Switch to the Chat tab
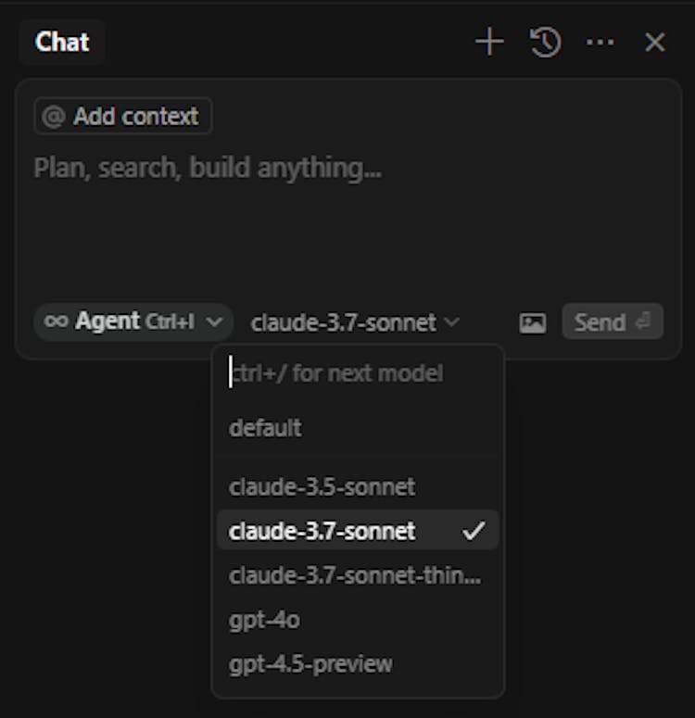The height and width of the screenshot is (718, 695). pos(62,42)
